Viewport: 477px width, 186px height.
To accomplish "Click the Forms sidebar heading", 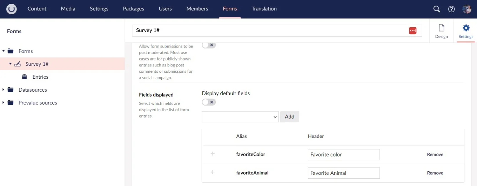I will 14,31.
